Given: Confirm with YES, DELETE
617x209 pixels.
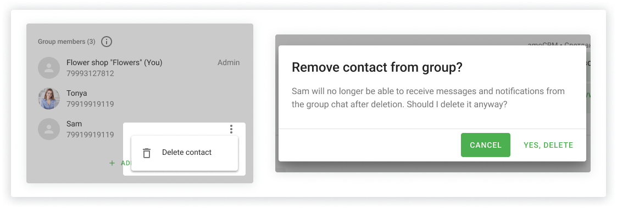Looking at the screenshot, I should (548, 145).
